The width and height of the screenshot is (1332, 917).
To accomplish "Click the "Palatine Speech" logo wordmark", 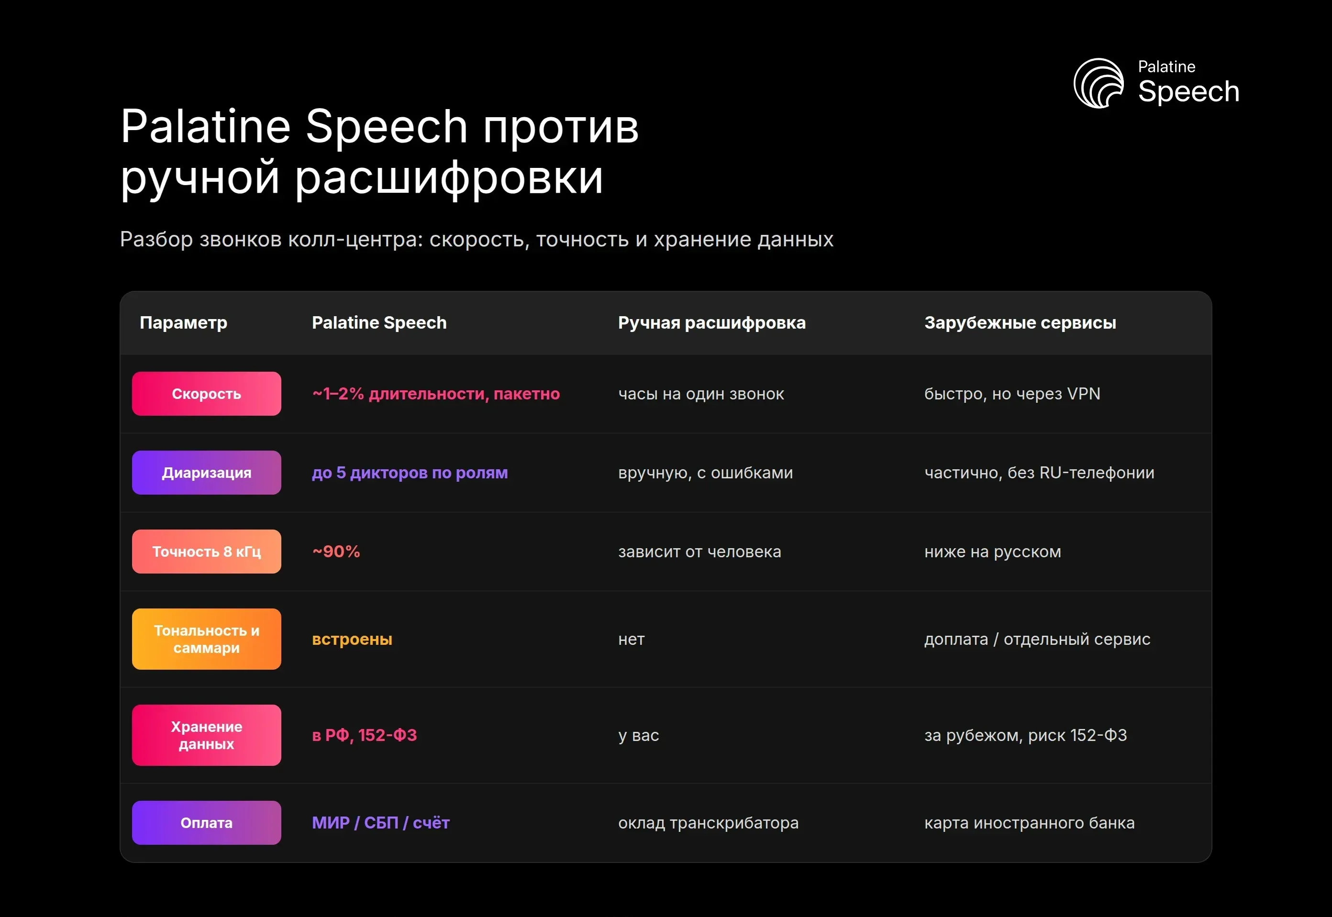I will click(1188, 83).
